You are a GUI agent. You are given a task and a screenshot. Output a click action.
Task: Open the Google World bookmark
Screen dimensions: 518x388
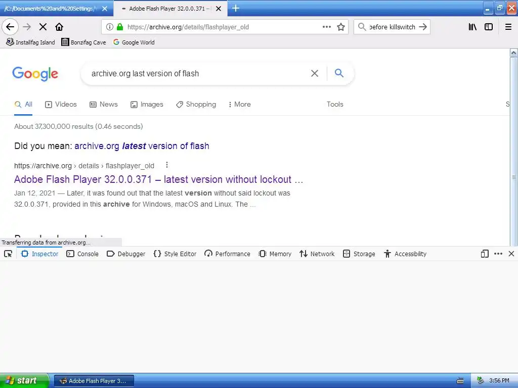[134, 42]
